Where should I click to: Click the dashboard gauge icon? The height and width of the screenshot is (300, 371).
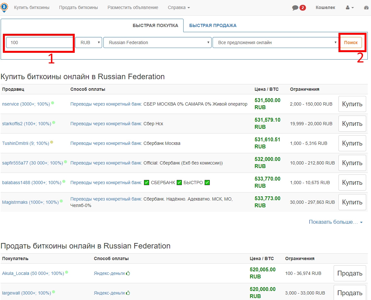366,8
